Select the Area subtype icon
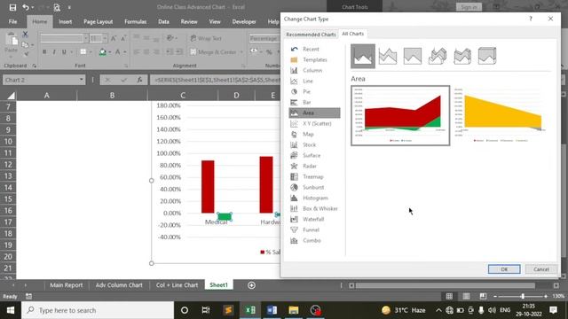The image size is (568, 319). click(363, 56)
